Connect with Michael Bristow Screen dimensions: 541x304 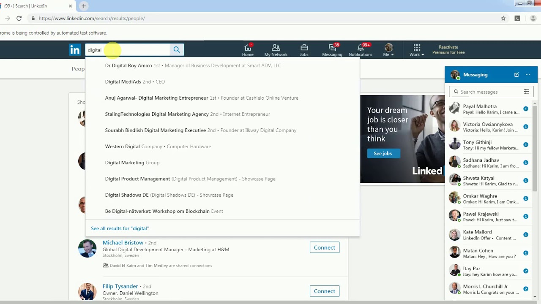[x=325, y=247]
